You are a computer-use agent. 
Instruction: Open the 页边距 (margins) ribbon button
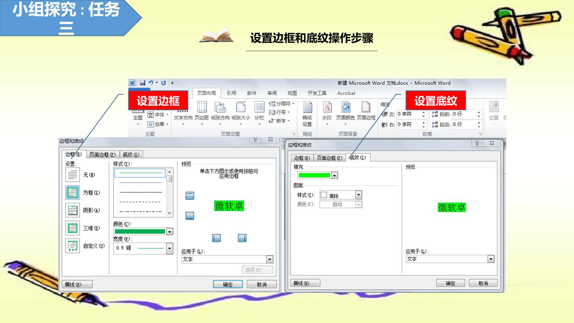[202, 112]
